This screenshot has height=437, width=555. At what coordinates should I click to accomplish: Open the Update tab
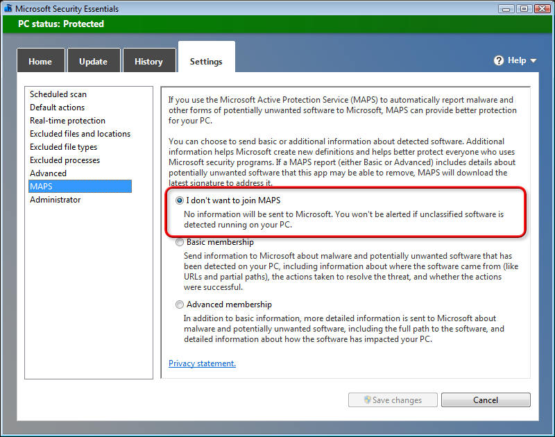point(93,61)
